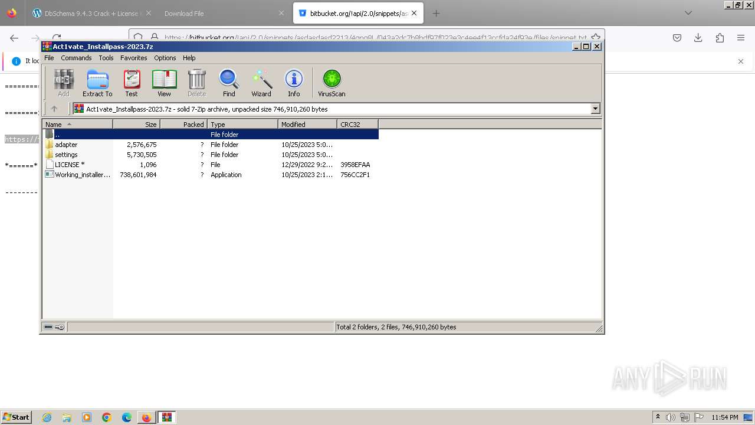Open the Help menu
Image resolution: width=755 pixels, height=425 pixels.
pos(189,58)
